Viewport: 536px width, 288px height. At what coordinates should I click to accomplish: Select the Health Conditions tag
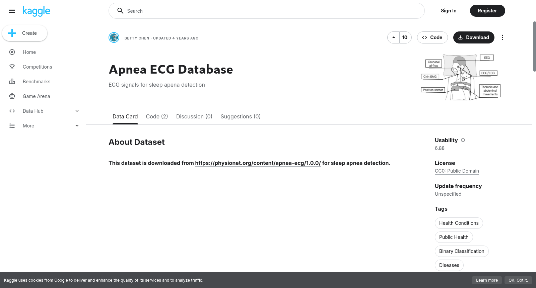point(459,223)
